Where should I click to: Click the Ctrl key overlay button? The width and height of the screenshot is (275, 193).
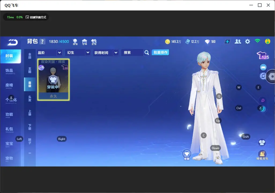pyautogui.click(x=239, y=108)
